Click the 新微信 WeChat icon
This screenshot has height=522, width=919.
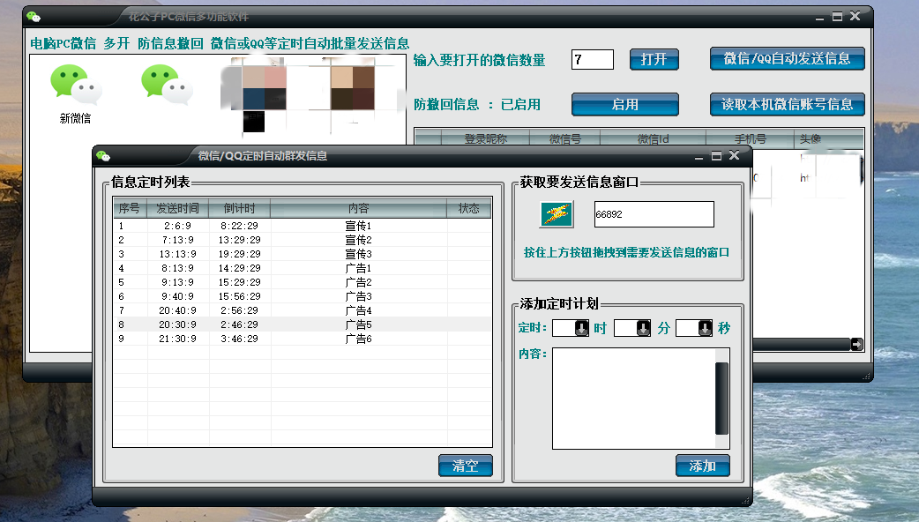click(x=76, y=85)
